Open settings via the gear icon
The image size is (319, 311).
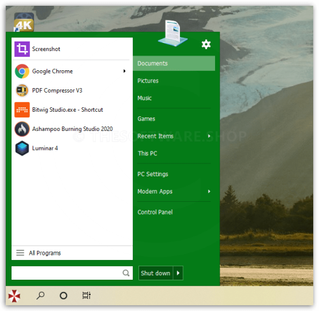(x=206, y=44)
